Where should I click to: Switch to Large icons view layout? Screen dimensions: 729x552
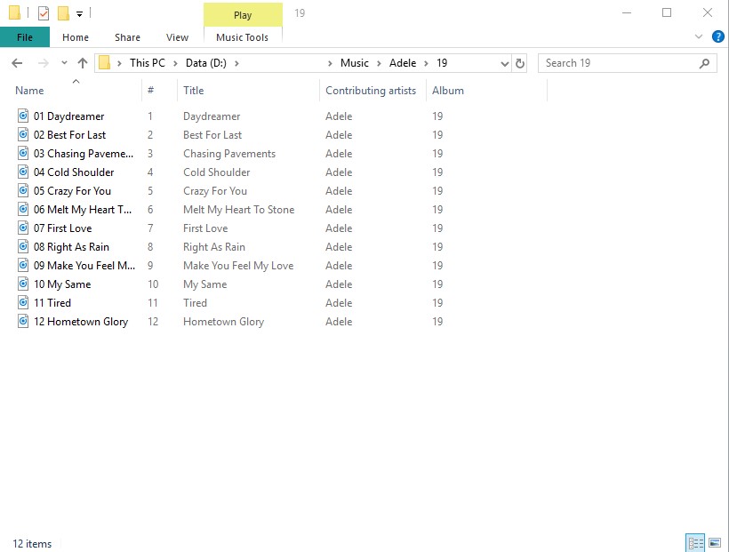pyautogui.click(x=715, y=543)
